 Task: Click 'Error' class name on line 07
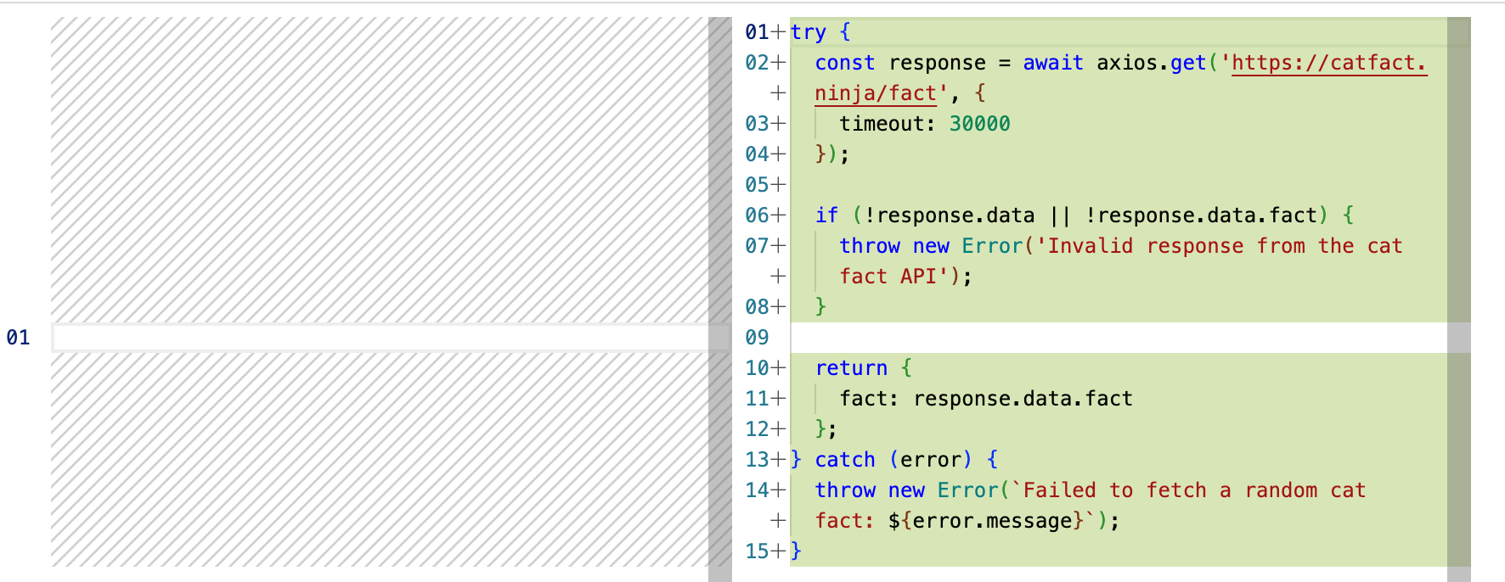click(992, 246)
